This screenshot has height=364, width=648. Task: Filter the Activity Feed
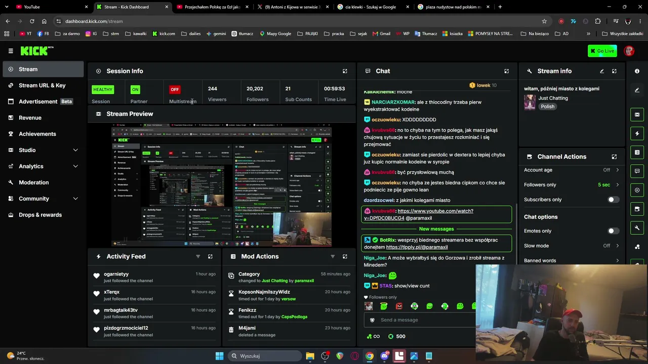[198, 256]
